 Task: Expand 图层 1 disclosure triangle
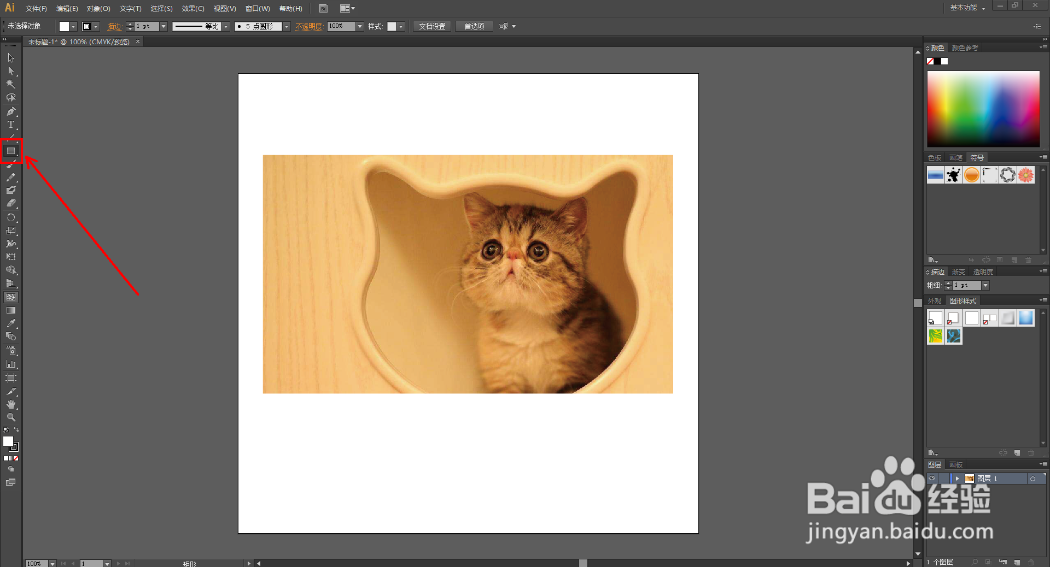(x=957, y=479)
